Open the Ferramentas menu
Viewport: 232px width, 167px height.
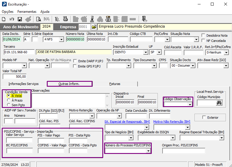(x=27, y=12)
